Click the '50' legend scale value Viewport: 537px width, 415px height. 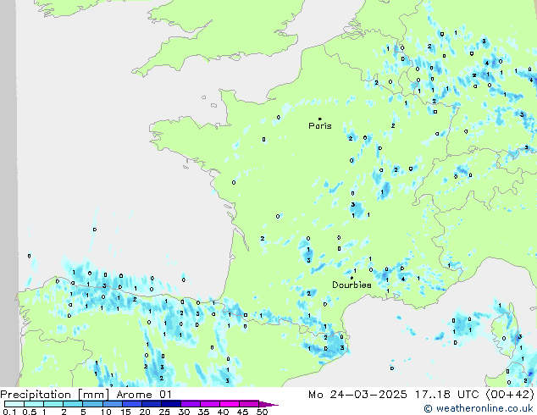point(262,412)
